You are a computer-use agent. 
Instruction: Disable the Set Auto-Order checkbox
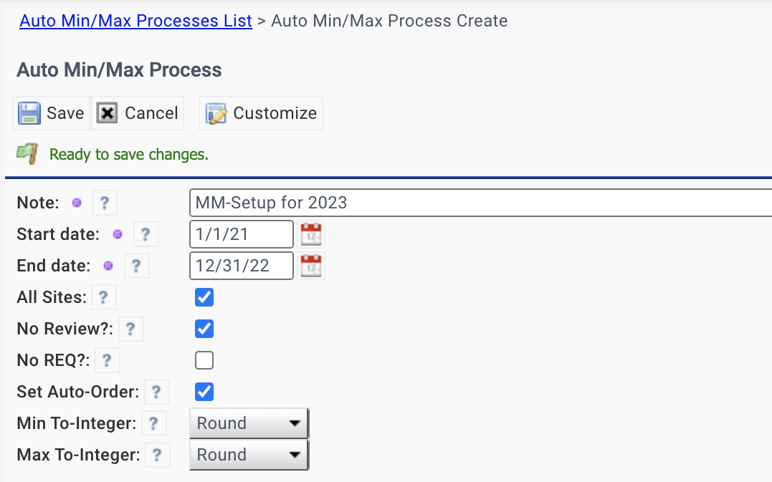point(204,392)
